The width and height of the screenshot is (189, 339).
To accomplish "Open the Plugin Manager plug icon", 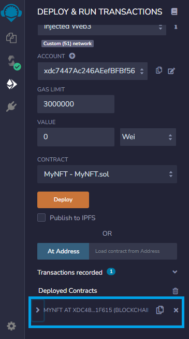I will click(11, 106).
